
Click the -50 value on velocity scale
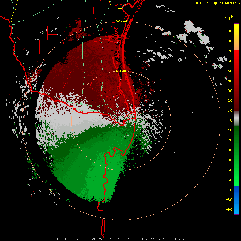coord(229,170)
